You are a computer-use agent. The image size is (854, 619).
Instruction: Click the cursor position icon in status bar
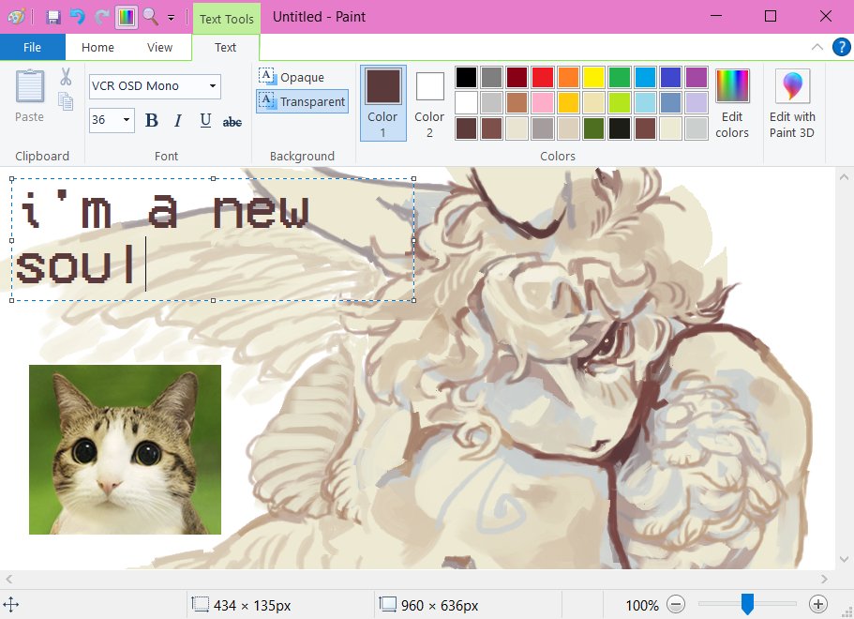point(11,604)
